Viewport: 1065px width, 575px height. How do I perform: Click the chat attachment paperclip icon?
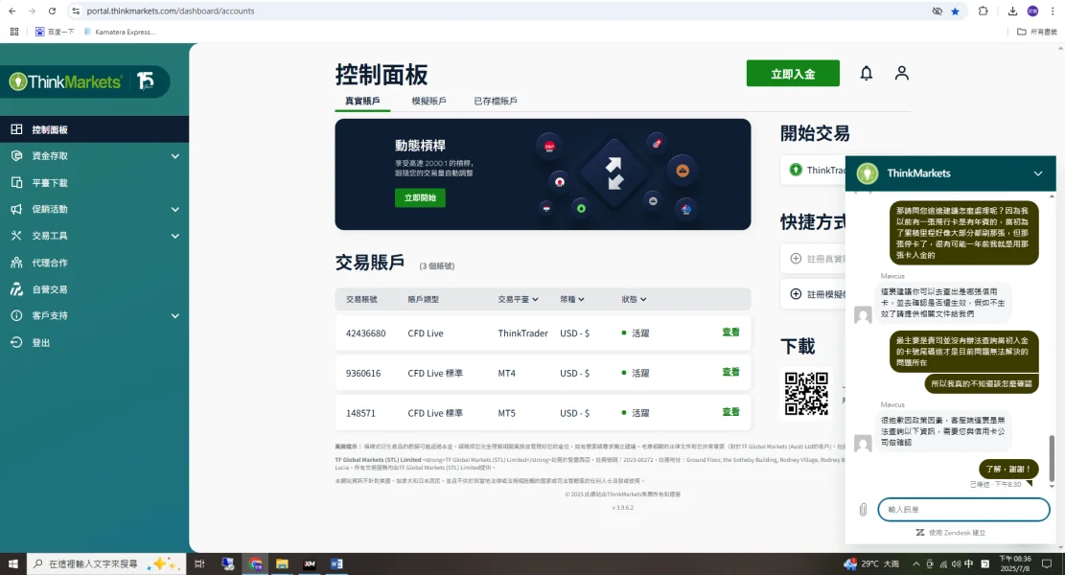[x=863, y=509]
